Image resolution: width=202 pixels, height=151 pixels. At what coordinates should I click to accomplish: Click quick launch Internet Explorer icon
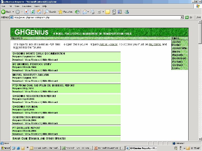(x=18, y=148)
